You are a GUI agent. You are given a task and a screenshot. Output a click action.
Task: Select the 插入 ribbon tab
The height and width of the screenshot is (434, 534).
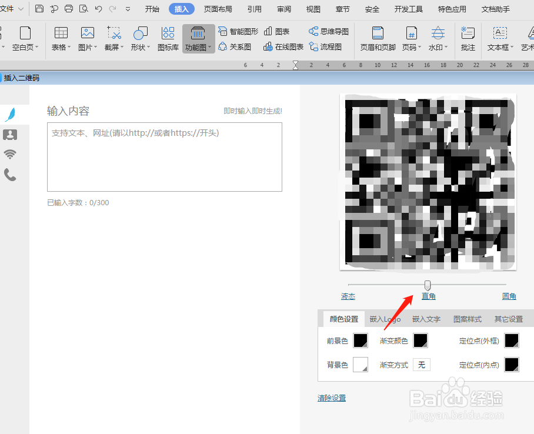[x=182, y=9]
